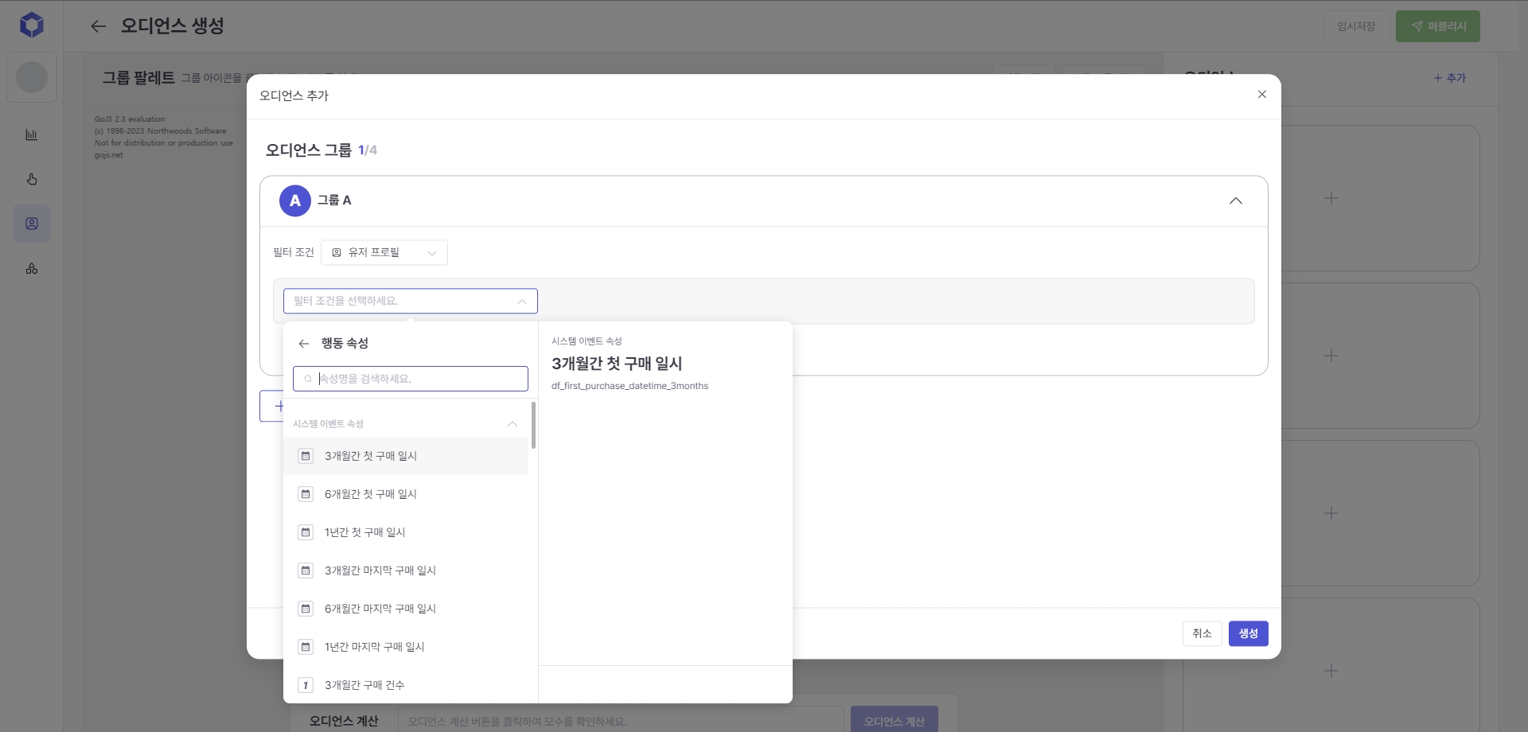The width and height of the screenshot is (1528, 732).
Task: Click the app logo in top-left corner
Action: coord(32,25)
